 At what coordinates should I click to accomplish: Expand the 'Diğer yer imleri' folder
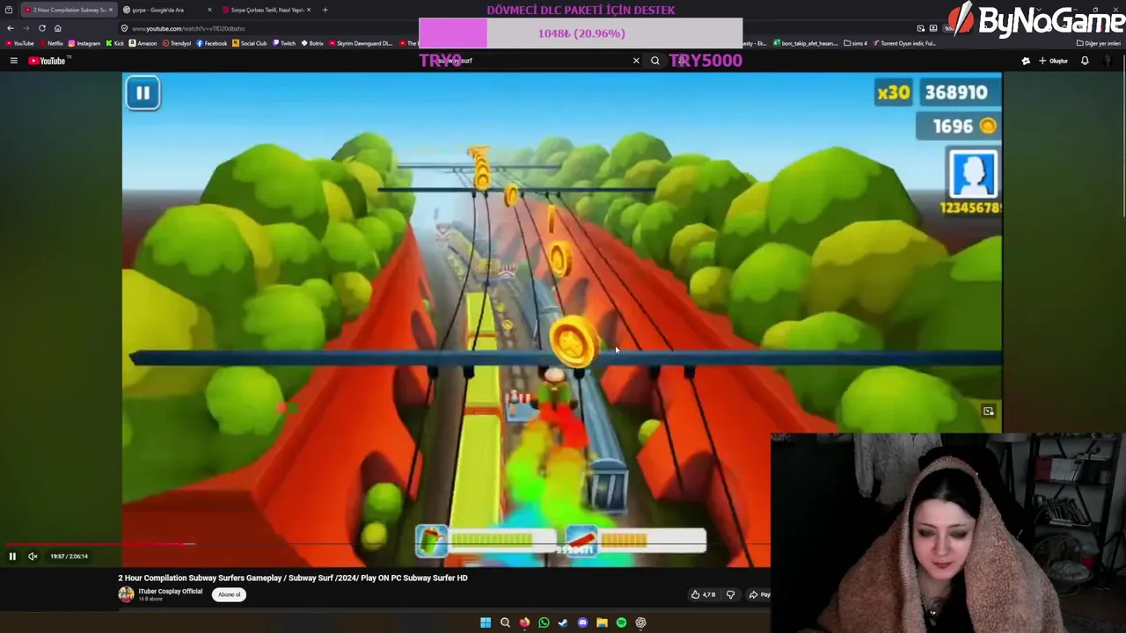click(x=1099, y=43)
